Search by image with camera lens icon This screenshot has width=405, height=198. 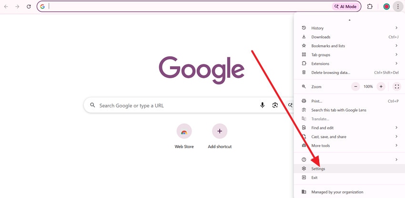coord(275,105)
